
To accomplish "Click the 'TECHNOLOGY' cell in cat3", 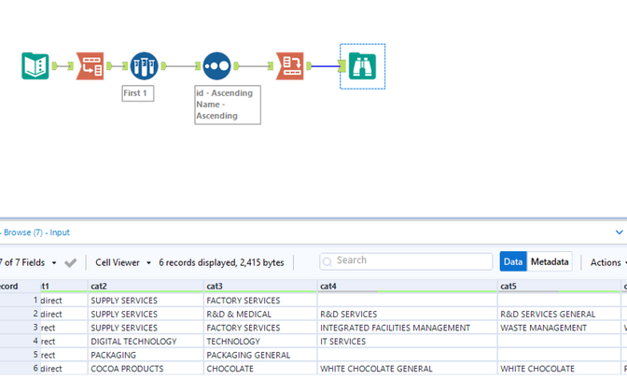I will point(260,342).
